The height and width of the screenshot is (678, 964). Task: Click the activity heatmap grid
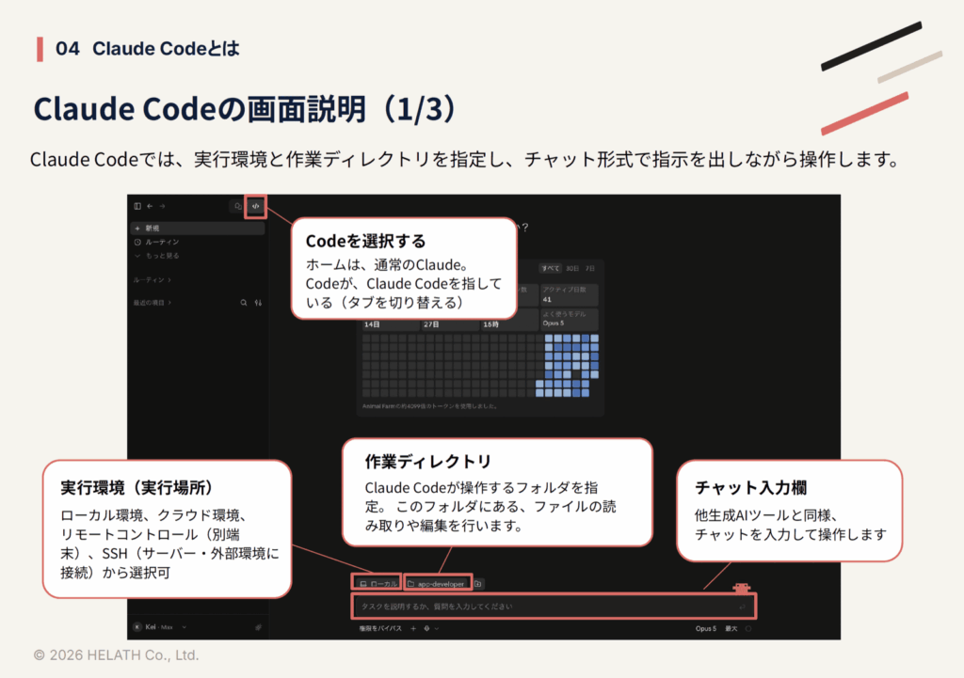tap(480, 366)
